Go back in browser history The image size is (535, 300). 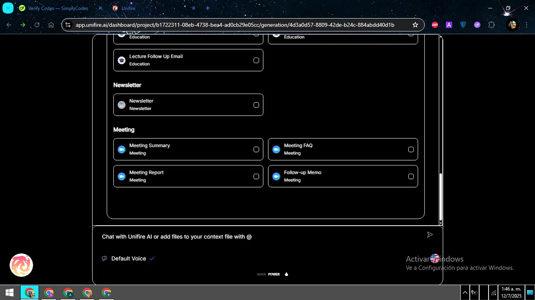coord(9,25)
